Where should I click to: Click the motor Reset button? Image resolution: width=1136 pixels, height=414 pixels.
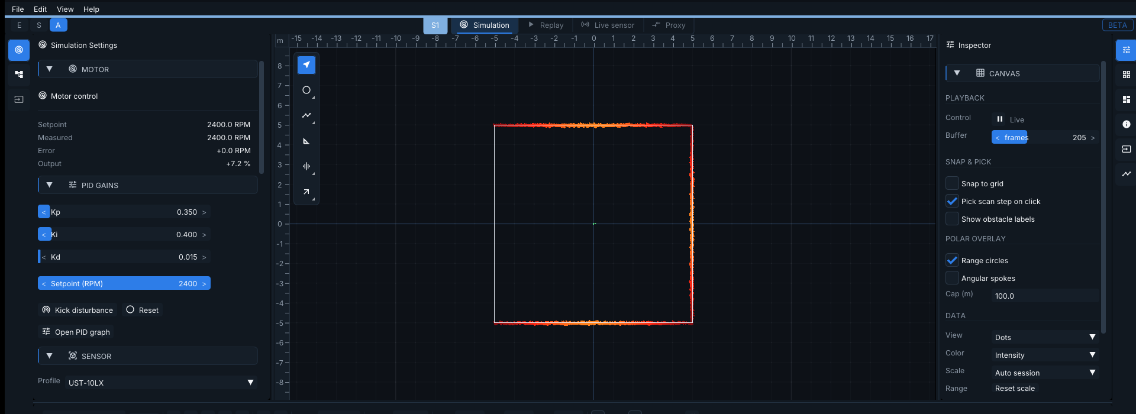[143, 310]
